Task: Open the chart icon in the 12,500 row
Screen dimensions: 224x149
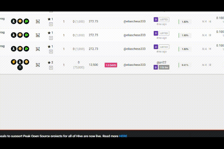Action: (x=38, y=65)
